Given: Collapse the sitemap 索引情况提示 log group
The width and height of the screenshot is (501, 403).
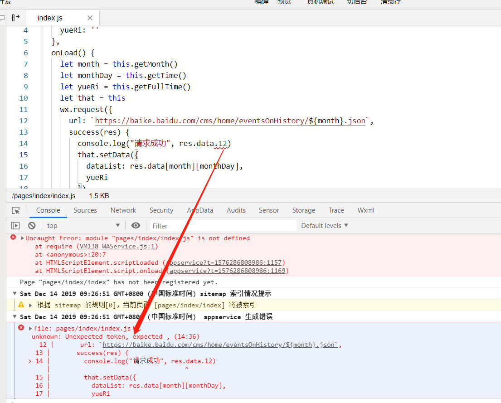Looking at the screenshot, I should 15,293.
